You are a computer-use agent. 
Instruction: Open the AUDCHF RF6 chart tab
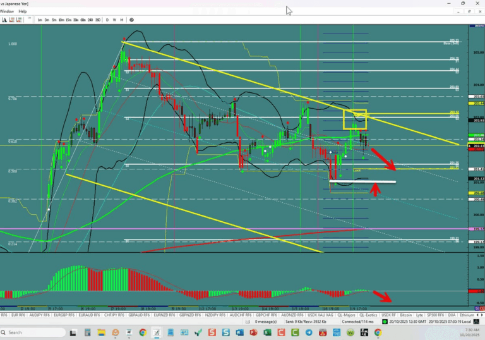coord(241,315)
